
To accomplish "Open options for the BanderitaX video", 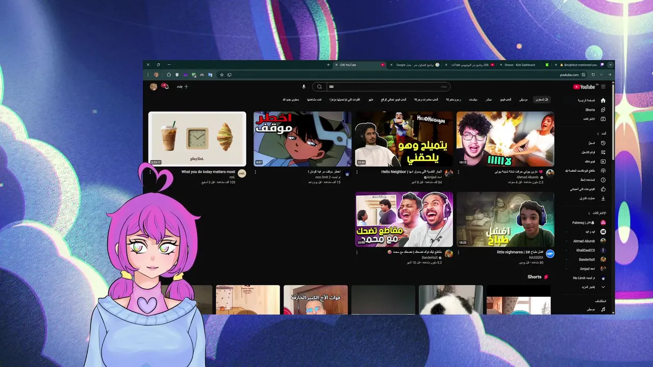I will click(357, 252).
